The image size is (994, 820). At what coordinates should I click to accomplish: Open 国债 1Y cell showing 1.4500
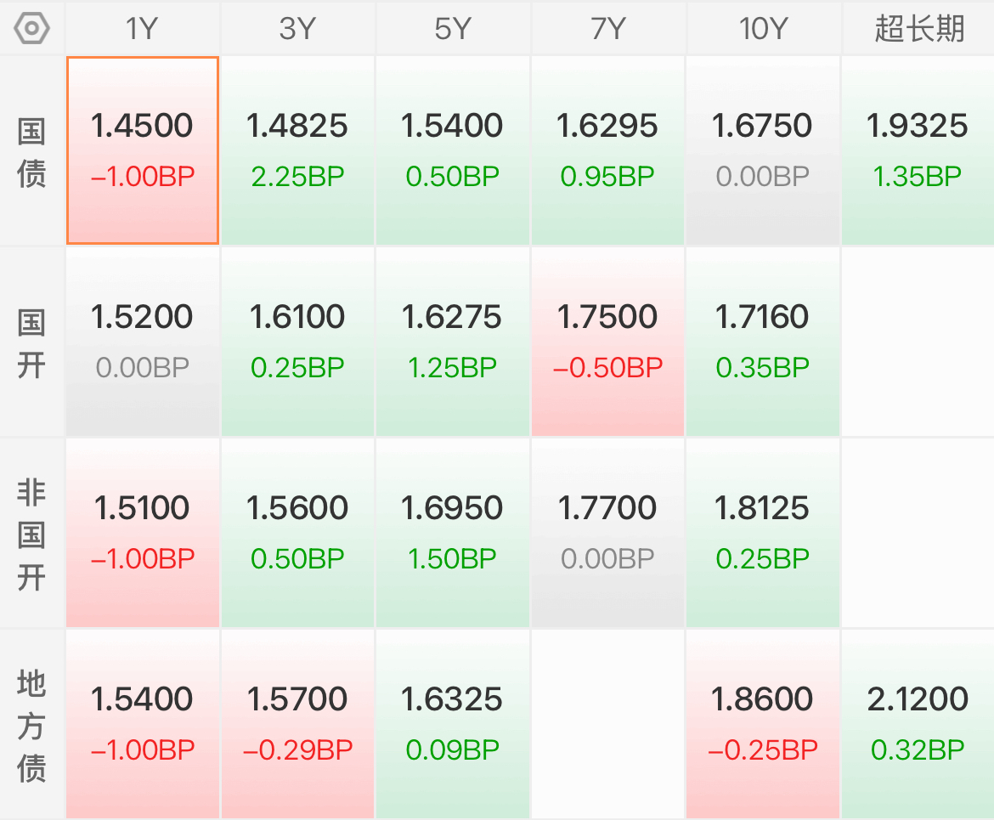coord(143,151)
